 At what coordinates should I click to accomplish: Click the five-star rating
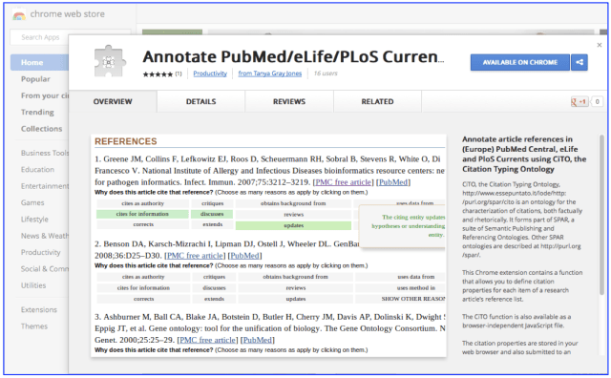(158, 74)
